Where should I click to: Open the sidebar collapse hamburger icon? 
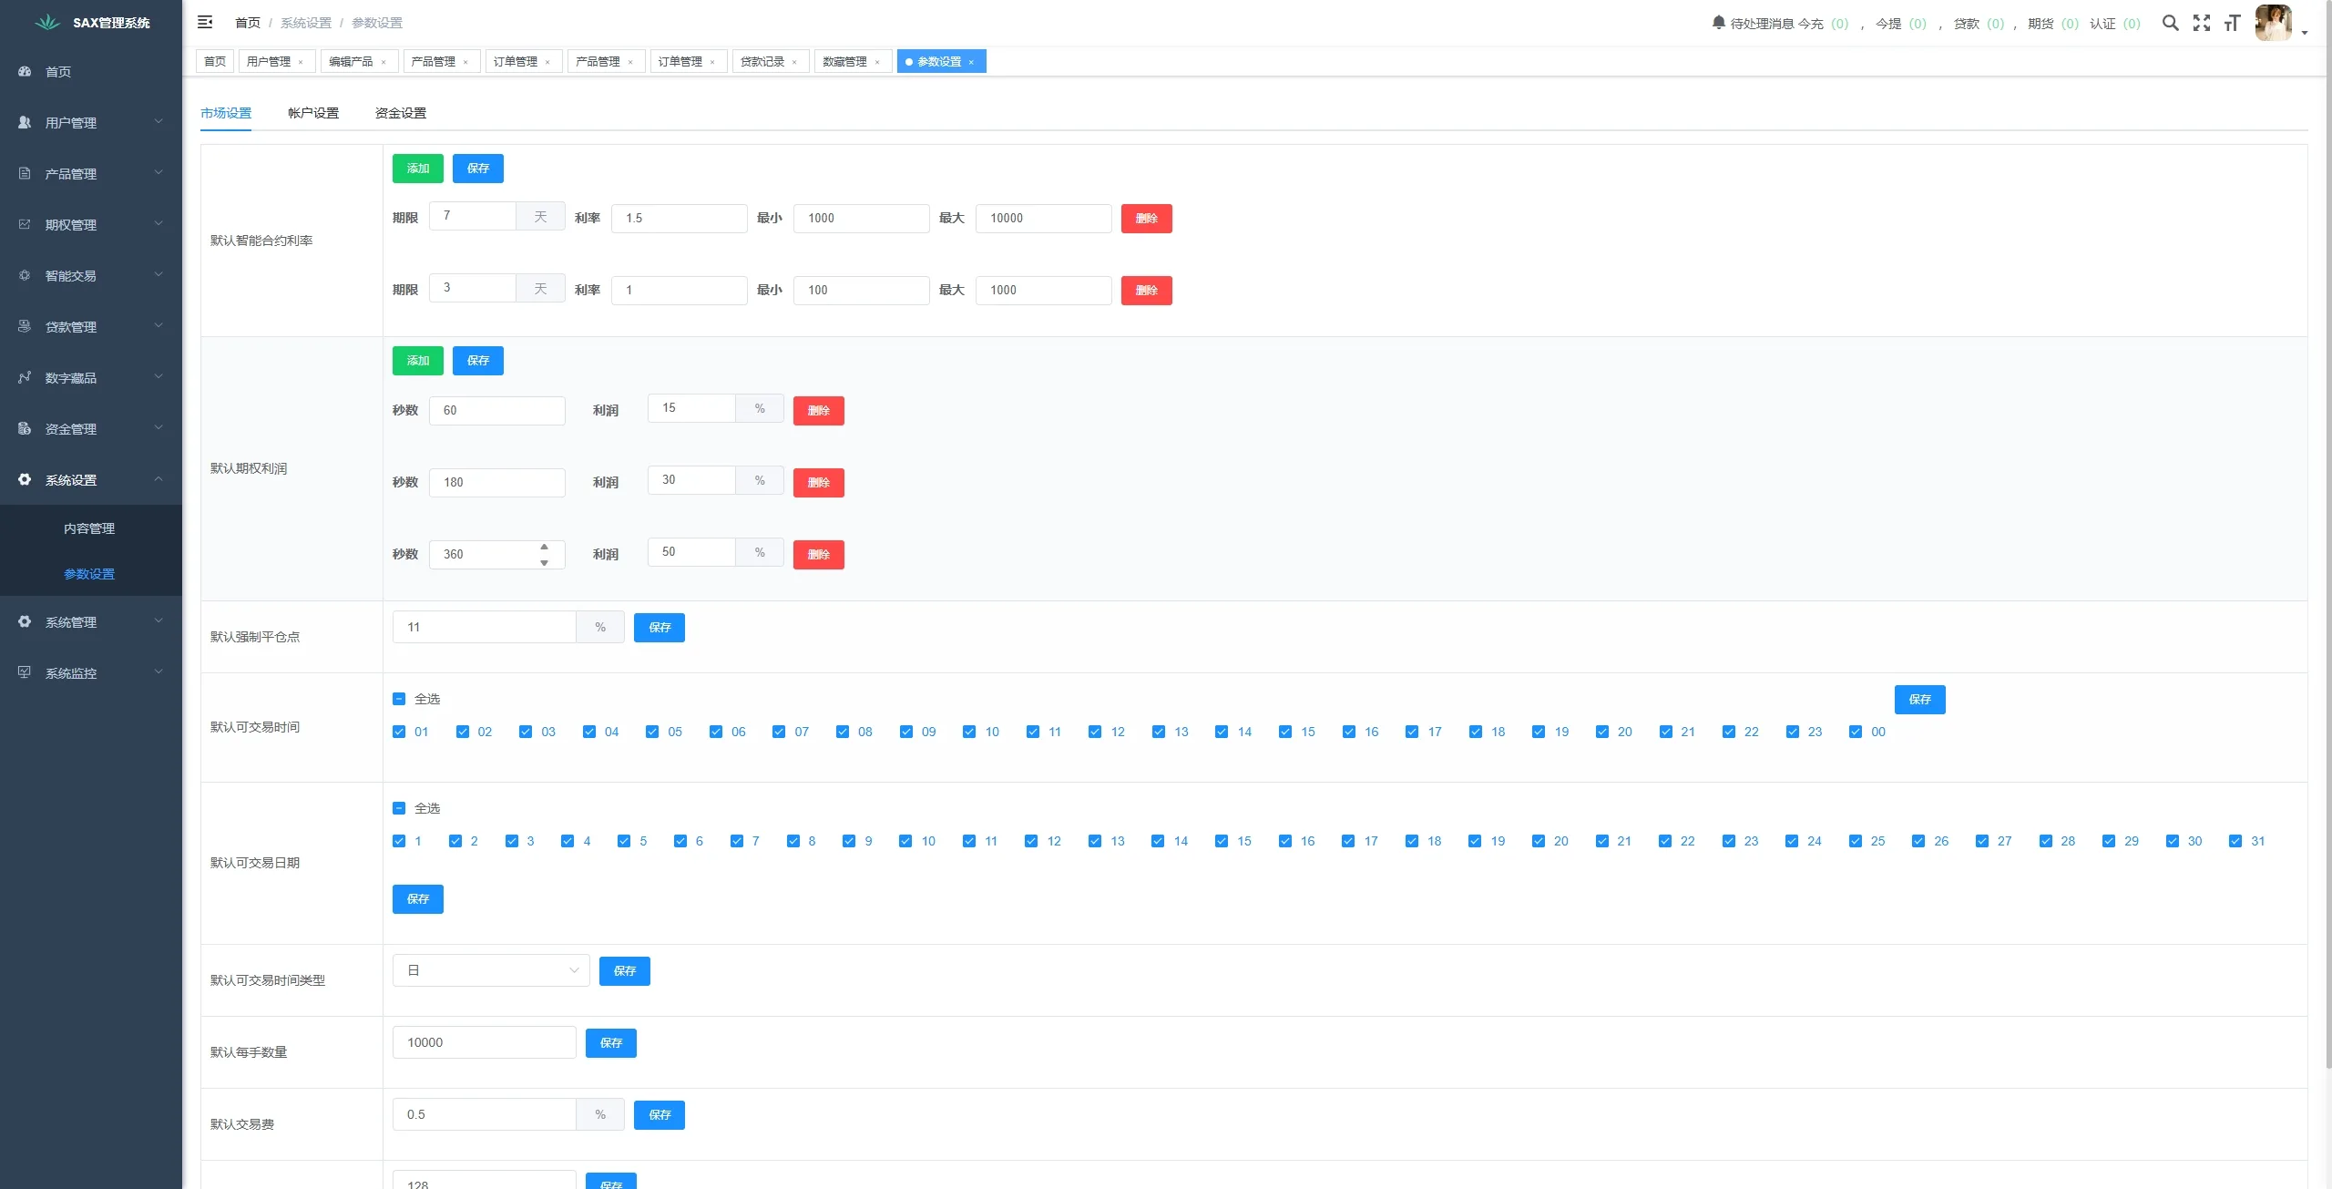pyautogui.click(x=204, y=22)
